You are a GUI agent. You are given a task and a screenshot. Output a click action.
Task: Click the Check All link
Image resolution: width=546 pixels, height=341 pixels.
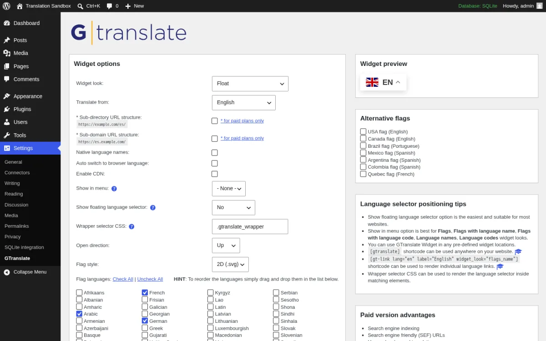pyautogui.click(x=123, y=279)
